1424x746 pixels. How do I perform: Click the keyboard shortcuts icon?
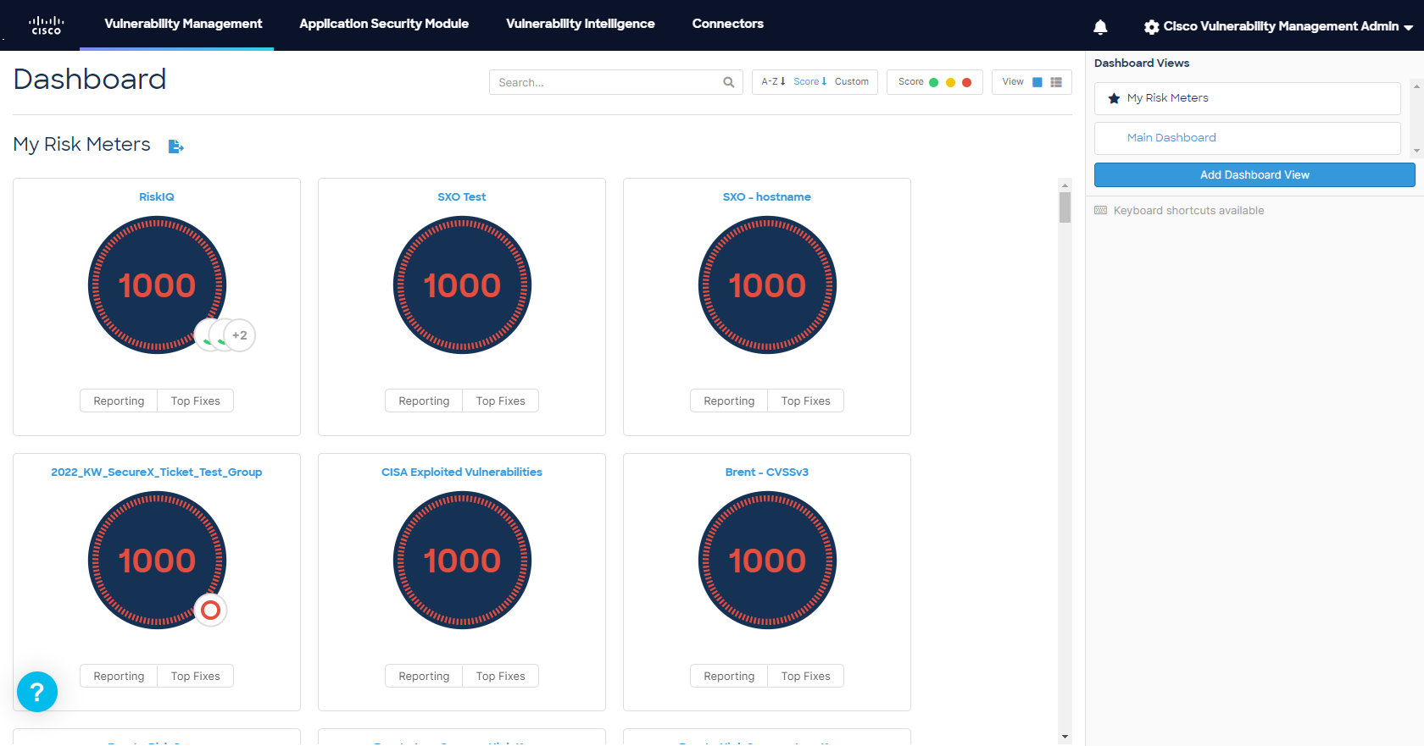(x=1100, y=210)
